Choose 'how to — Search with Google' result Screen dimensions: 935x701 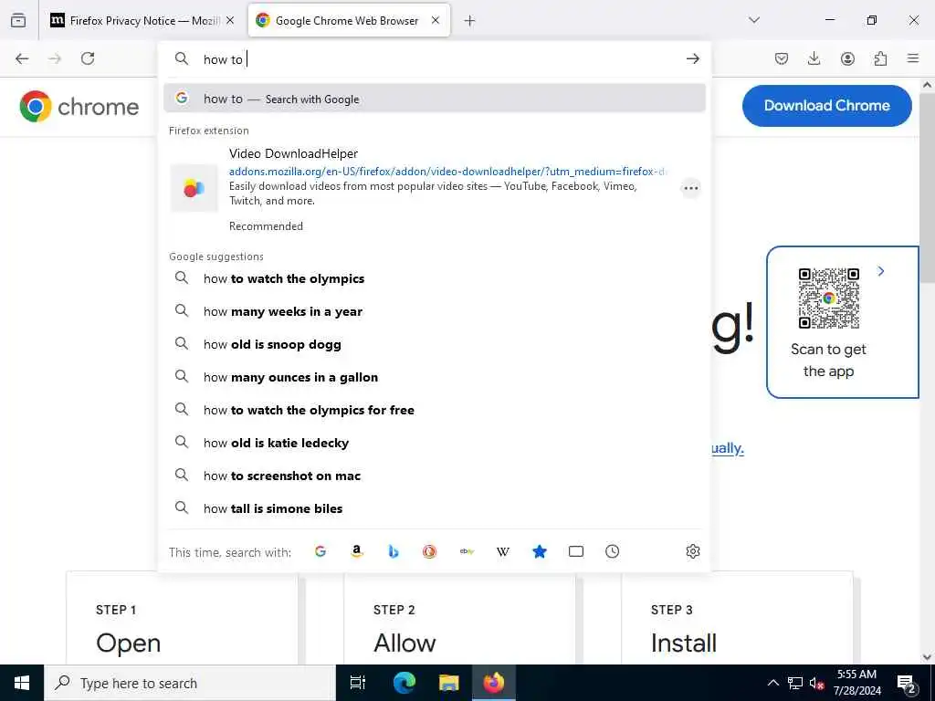point(435,99)
